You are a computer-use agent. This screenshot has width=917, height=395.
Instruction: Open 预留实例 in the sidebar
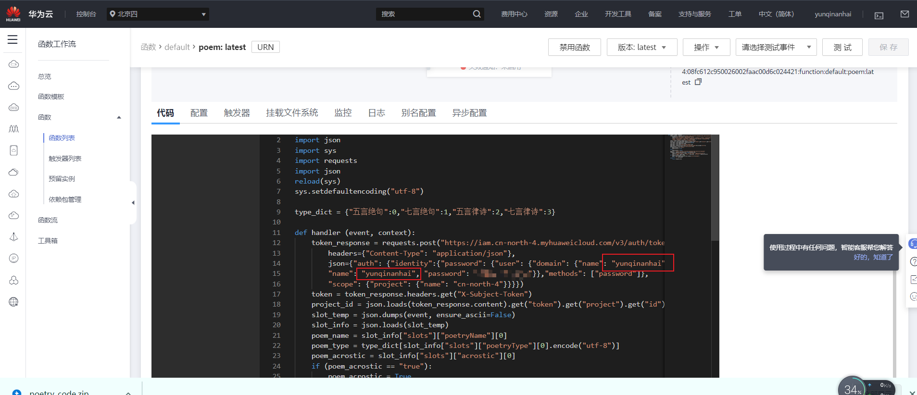(62, 179)
